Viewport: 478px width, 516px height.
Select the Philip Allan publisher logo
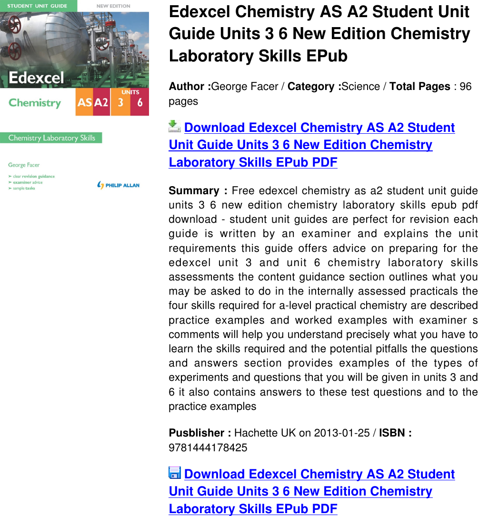(118, 185)
